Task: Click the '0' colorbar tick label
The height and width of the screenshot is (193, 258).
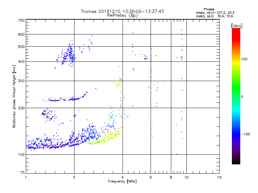Action: [x=242, y=97]
